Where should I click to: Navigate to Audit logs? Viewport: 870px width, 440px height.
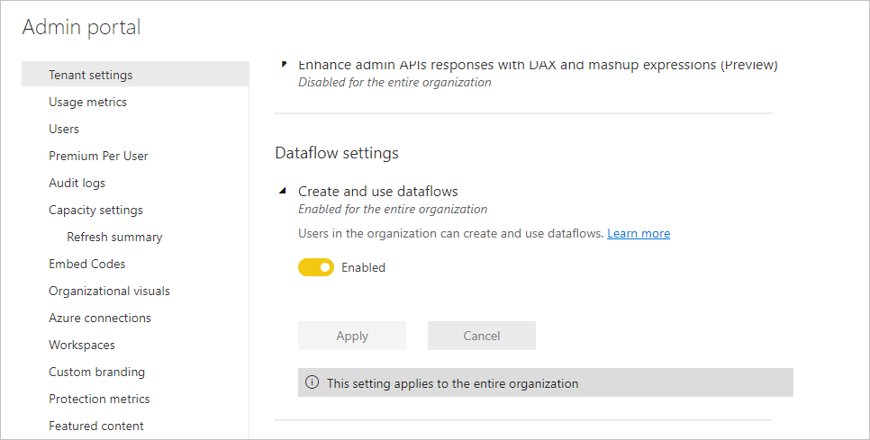point(77,183)
